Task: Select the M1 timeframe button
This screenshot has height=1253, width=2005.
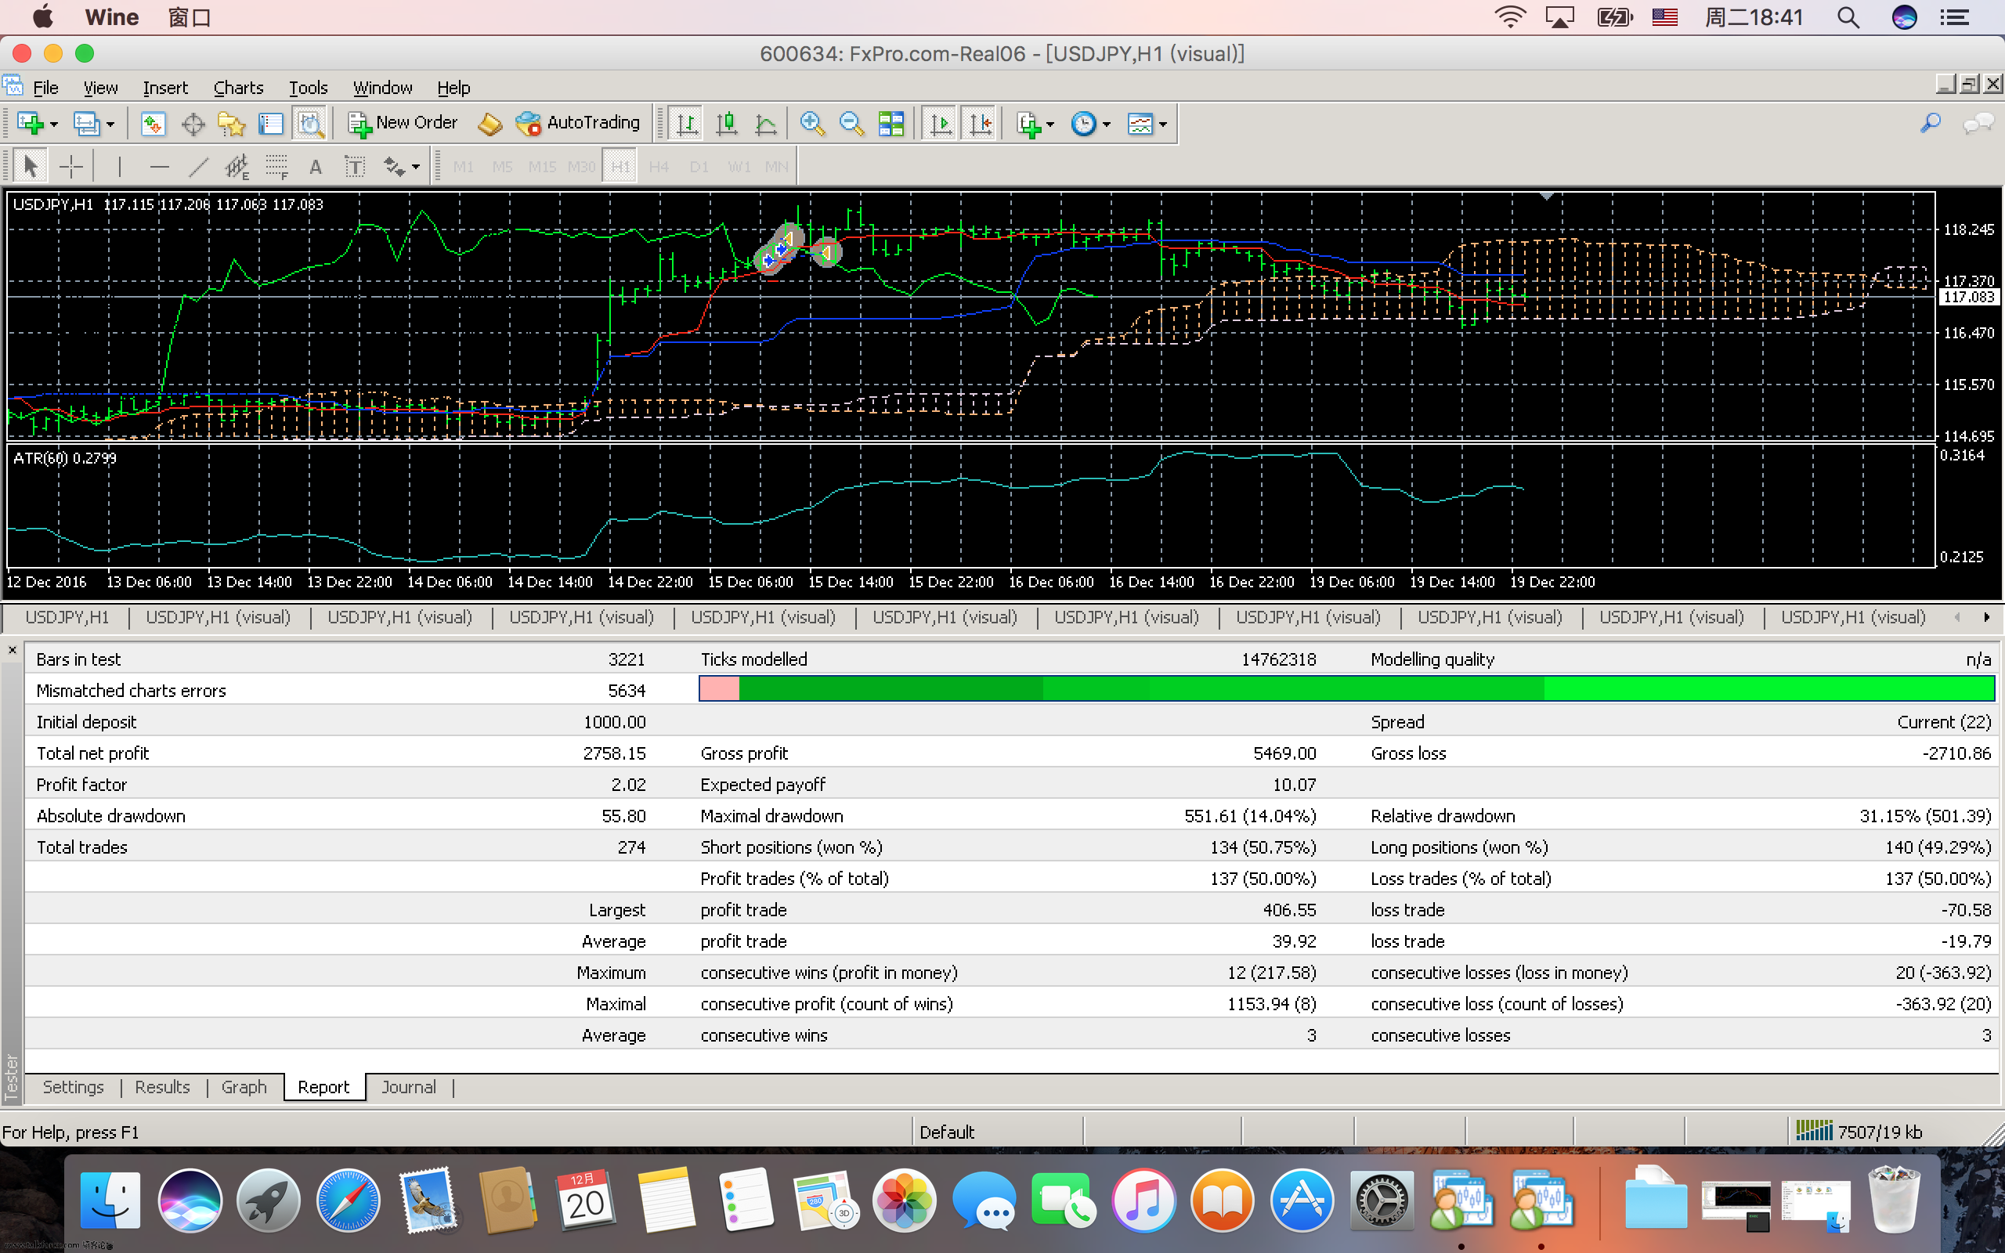Action: pyautogui.click(x=463, y=167)
